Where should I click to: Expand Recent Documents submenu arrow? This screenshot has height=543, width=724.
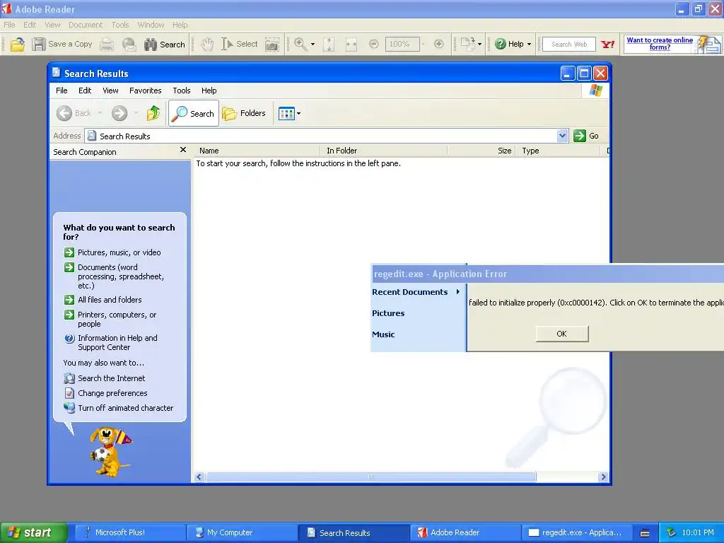pos(457,292)
